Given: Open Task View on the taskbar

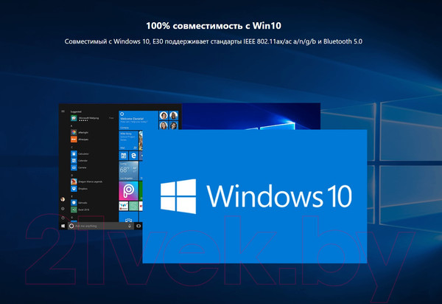Looking at the screenshot, I should (x=138, y=226).
